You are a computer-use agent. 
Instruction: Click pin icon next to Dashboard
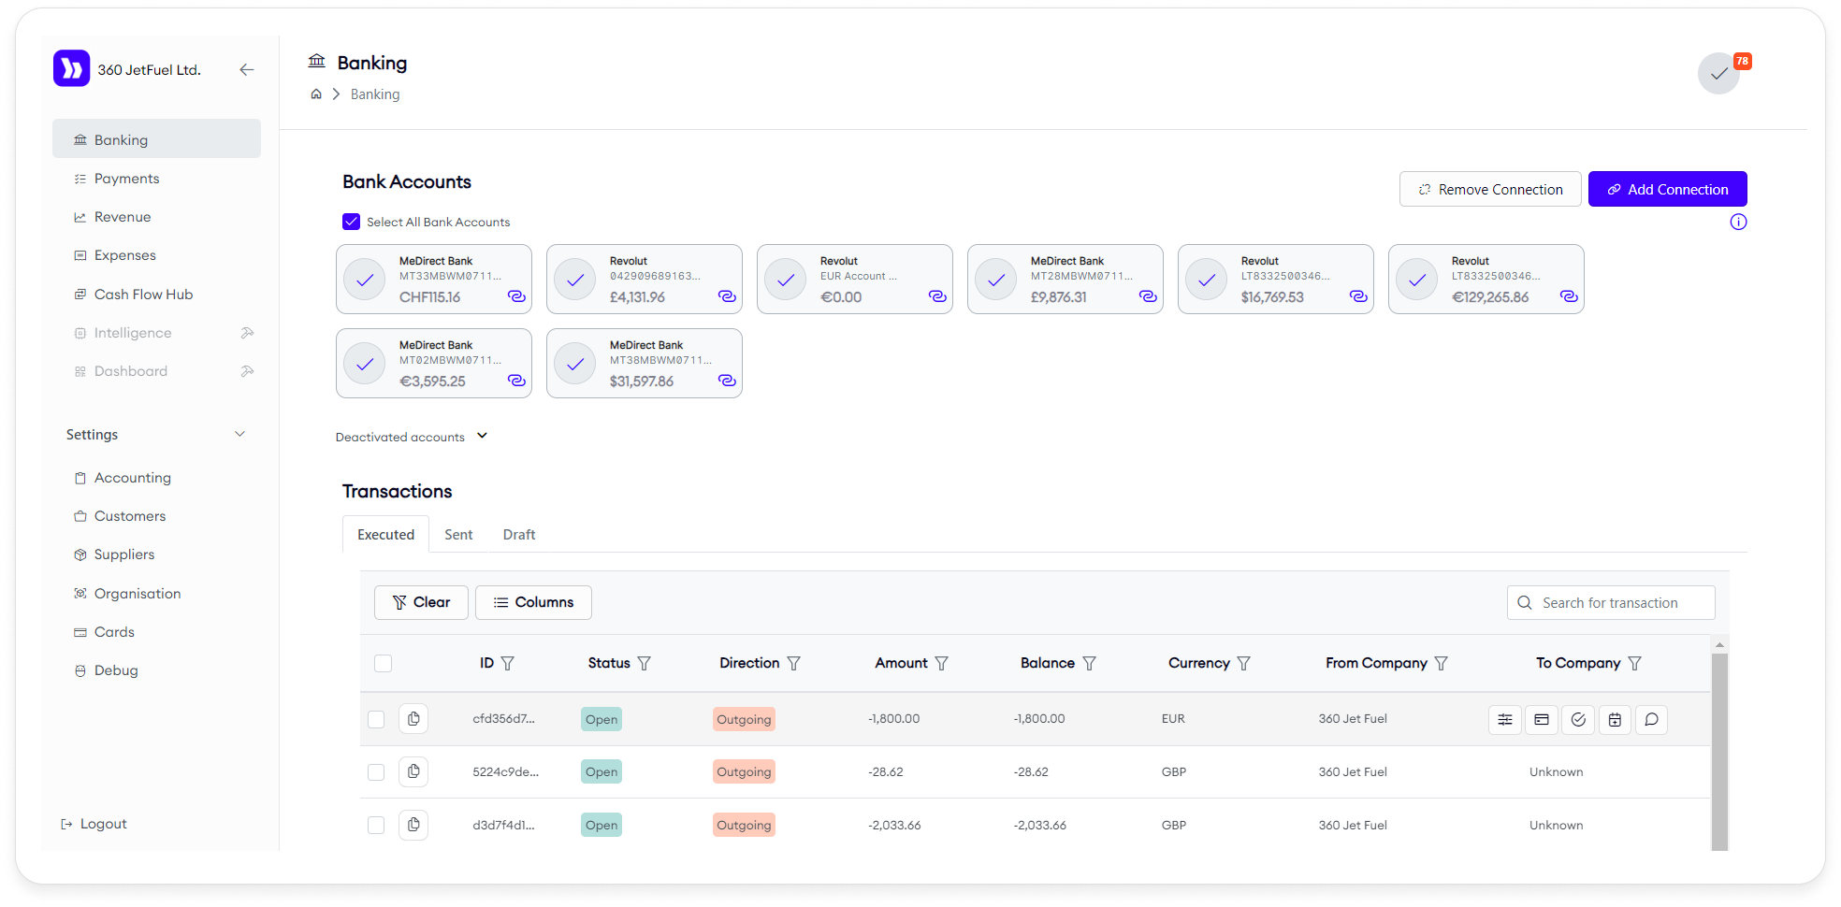coord(247,371)
